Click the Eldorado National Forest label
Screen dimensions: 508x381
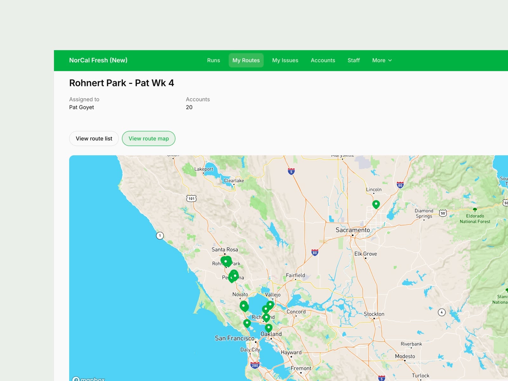475,219
